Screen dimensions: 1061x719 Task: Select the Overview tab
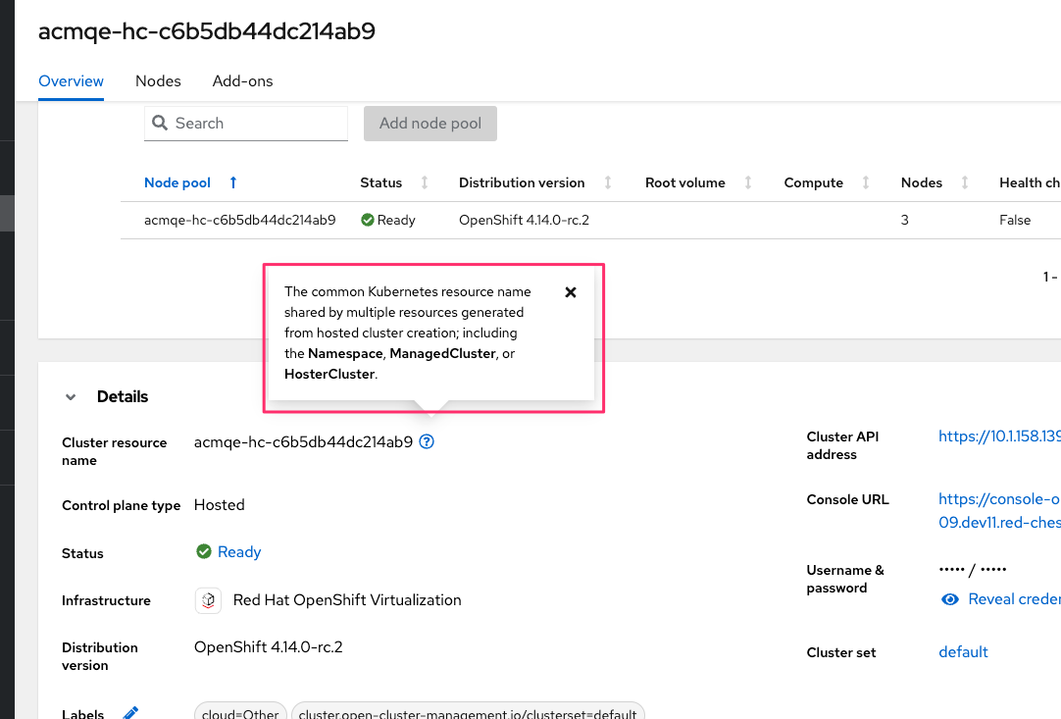71,81
